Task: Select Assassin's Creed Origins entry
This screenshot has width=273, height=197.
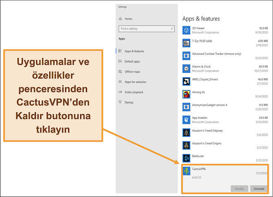Action: [x=207, y=143]
